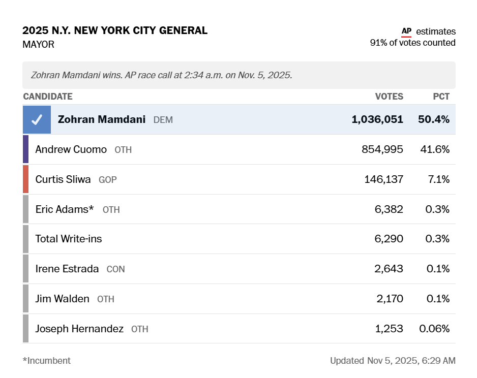The height and width of the screenshot is (378, 477).
Task: Click Andrew Cuomo's purple color bar
Action: point(25,149)
